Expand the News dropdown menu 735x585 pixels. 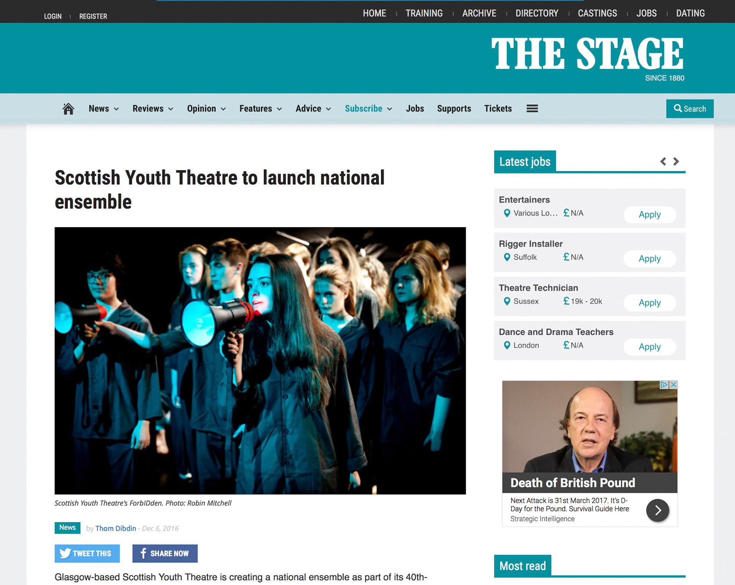tap(104, 109)
